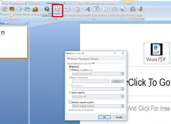Screen dimensions: 171x124
Task: Expand the Nessun segnale acustico dropdown
Action: [122, 106]
